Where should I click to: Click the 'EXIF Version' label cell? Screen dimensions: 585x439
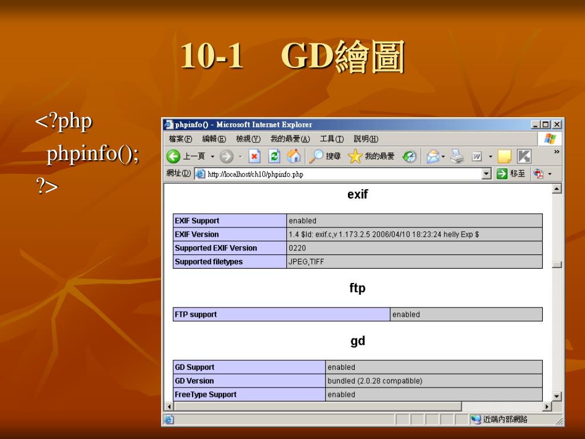[230, 234]
